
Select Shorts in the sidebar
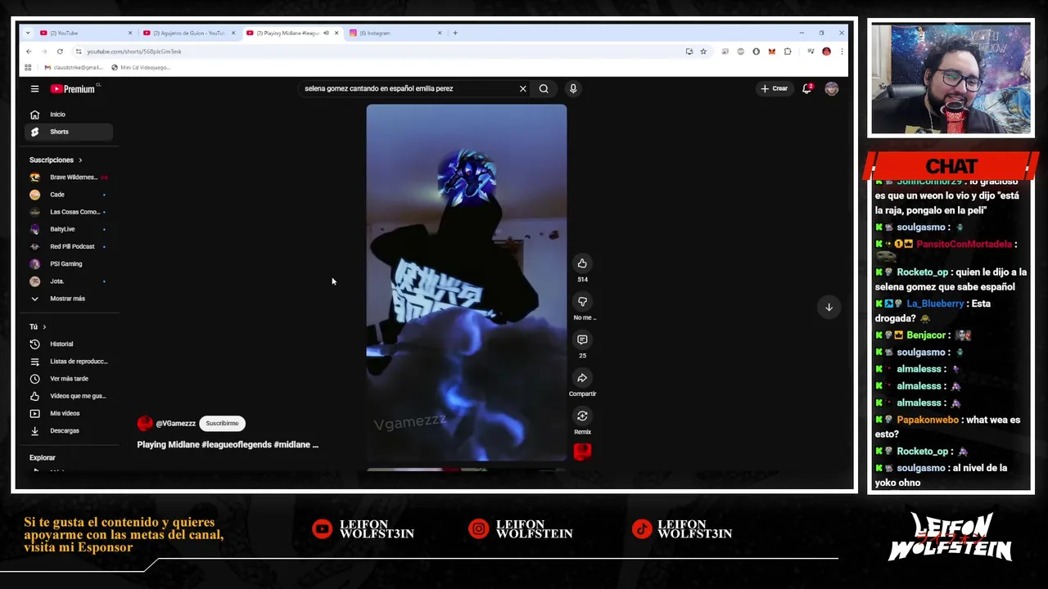point(69,132)
